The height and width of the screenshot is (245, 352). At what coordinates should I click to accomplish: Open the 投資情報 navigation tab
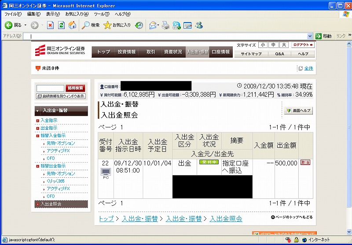(126, 52)
